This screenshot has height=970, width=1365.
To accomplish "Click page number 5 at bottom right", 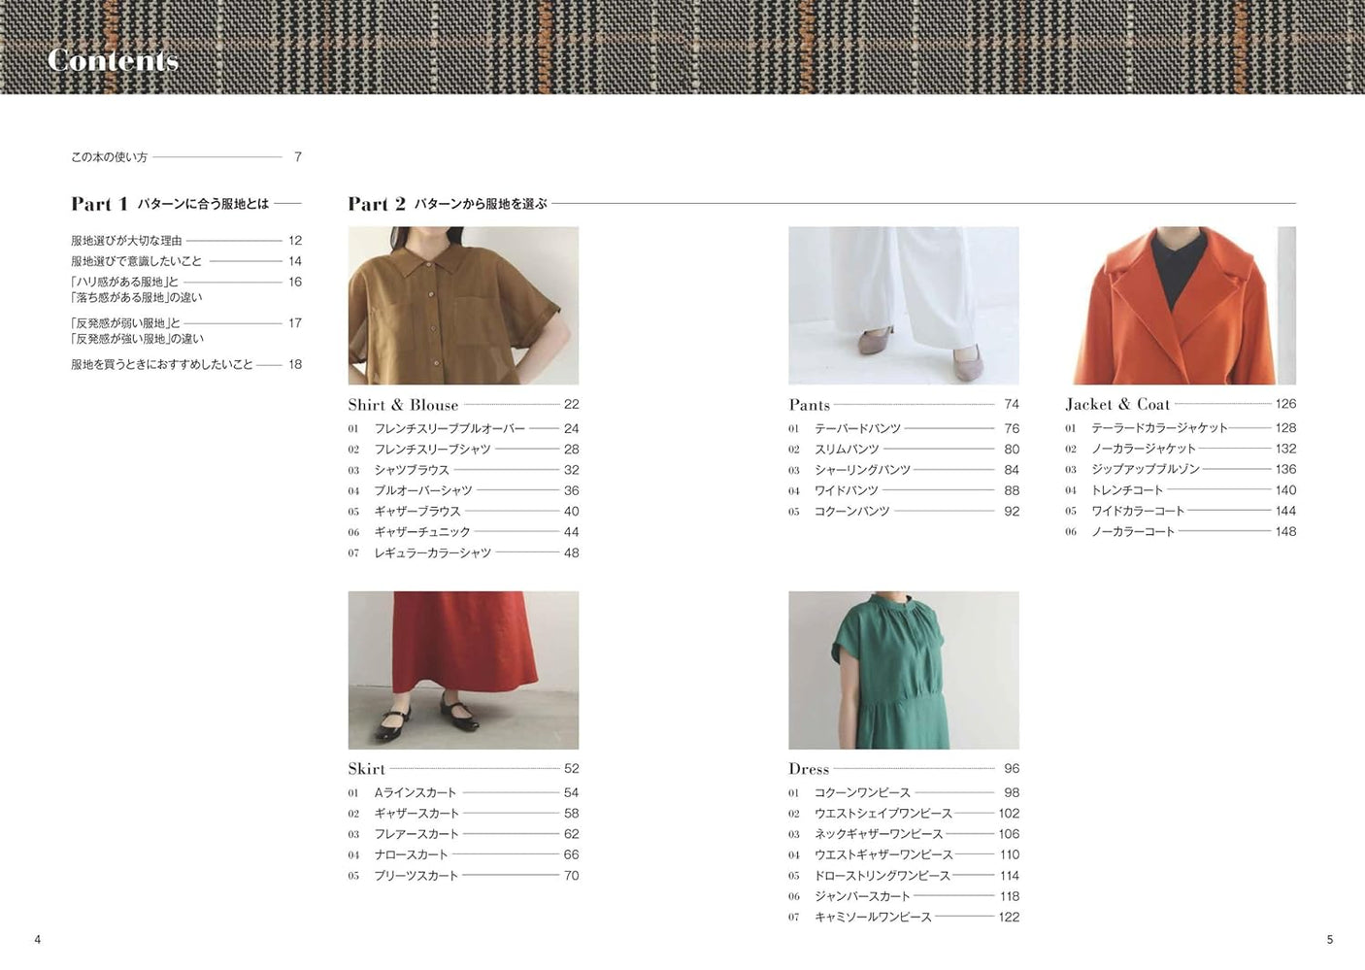I will click(1330, 939).
